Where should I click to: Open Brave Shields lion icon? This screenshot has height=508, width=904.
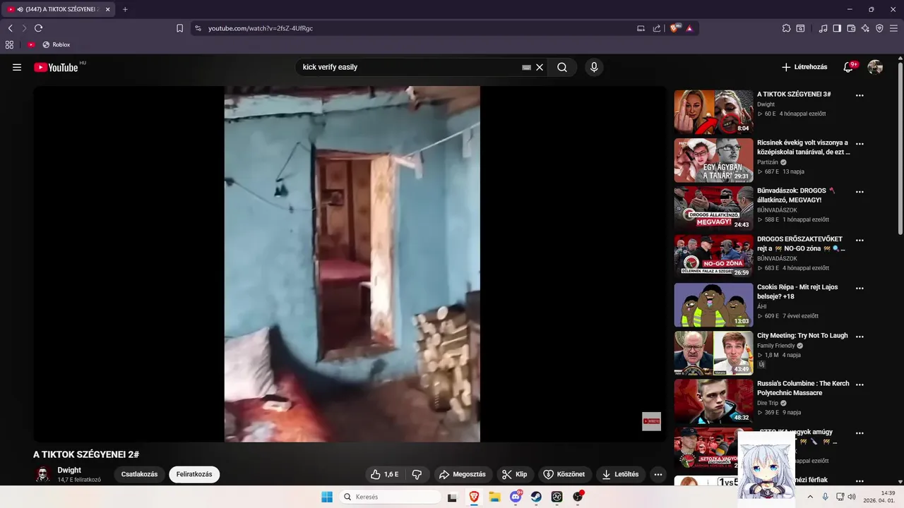675,28
